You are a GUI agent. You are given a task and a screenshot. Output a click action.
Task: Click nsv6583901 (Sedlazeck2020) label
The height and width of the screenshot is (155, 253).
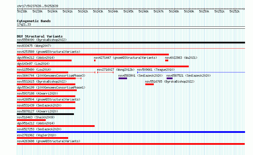(x=140, y=76)
